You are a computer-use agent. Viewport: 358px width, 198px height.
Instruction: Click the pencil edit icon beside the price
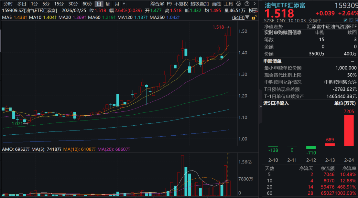(x=345, y=20)
